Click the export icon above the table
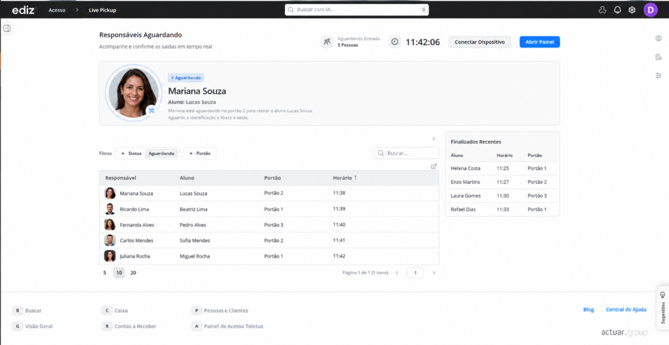 coord(434,166)
